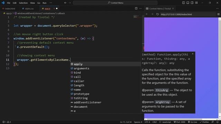The width and height of the screenshot is (221, 124).
Task: Open the browser preview hamburger menu
Action: 218,14
